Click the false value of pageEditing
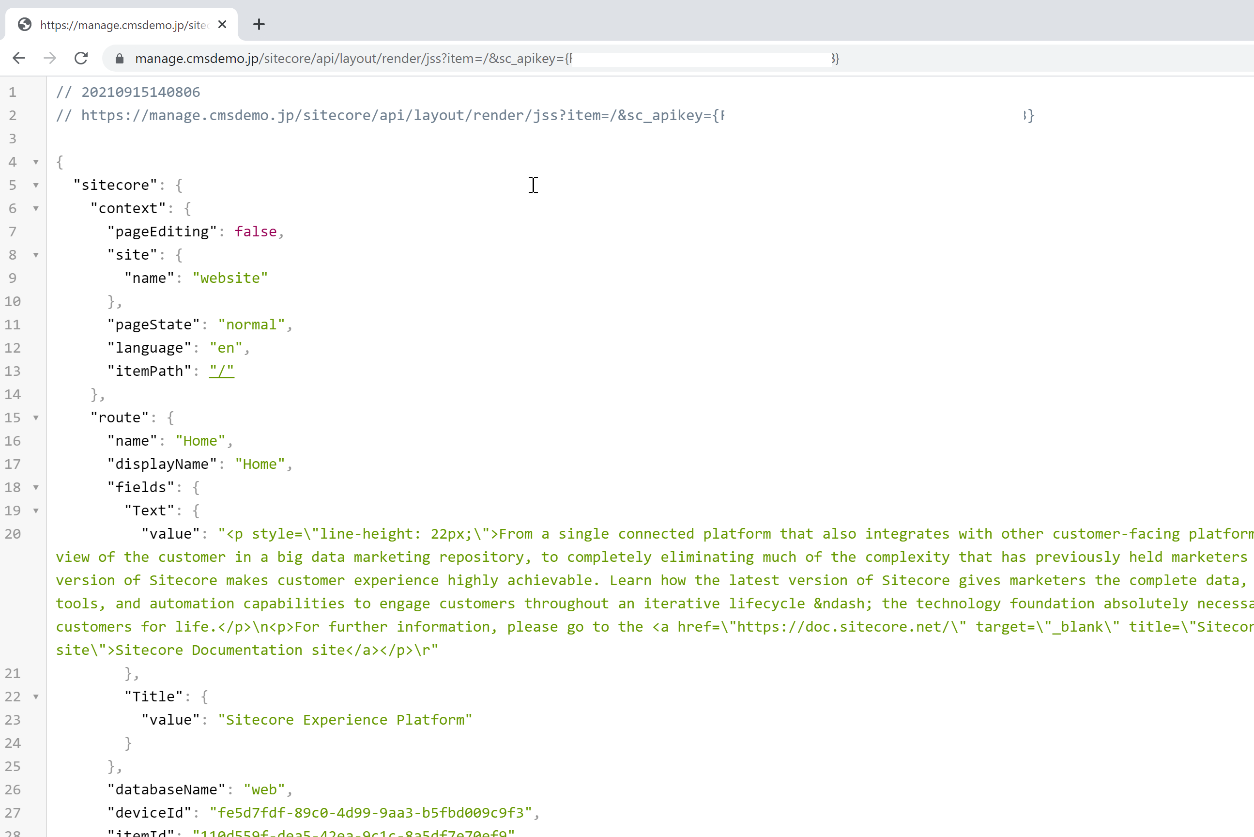 (256, 232)
